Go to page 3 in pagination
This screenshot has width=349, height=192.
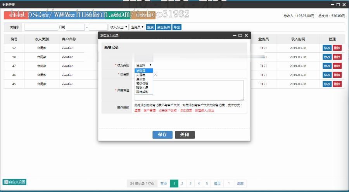190,183
